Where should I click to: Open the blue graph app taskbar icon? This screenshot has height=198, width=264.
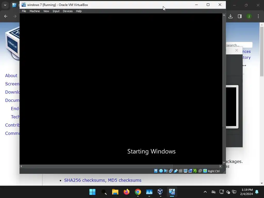(x=149, y=192)
